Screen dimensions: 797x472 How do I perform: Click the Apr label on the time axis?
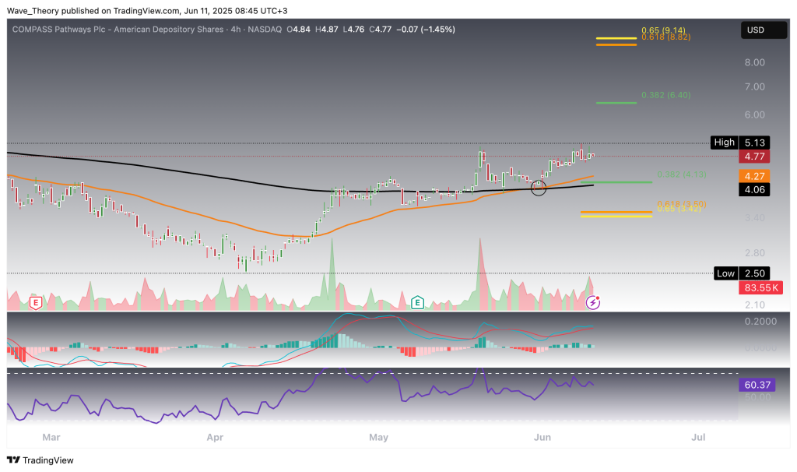click(x=215, y=438)
